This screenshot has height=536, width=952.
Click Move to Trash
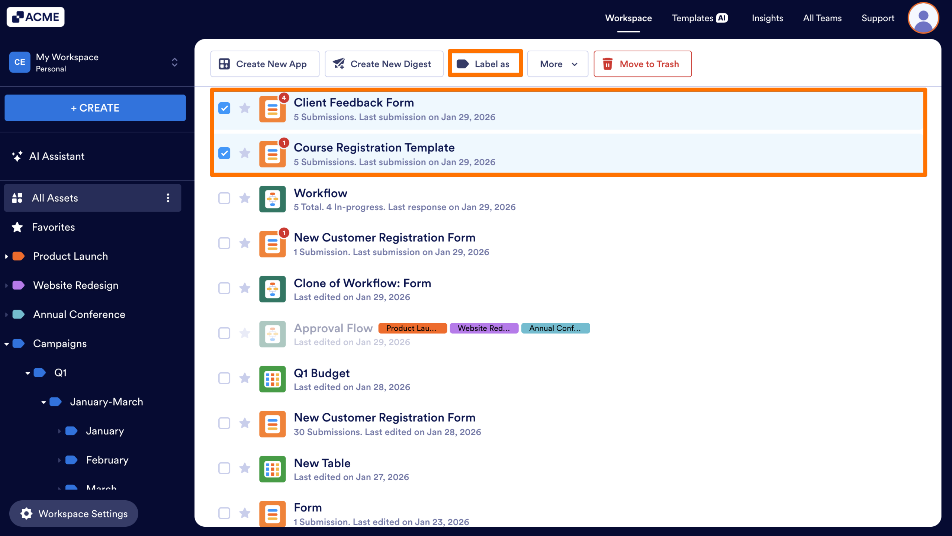[643, 64]
